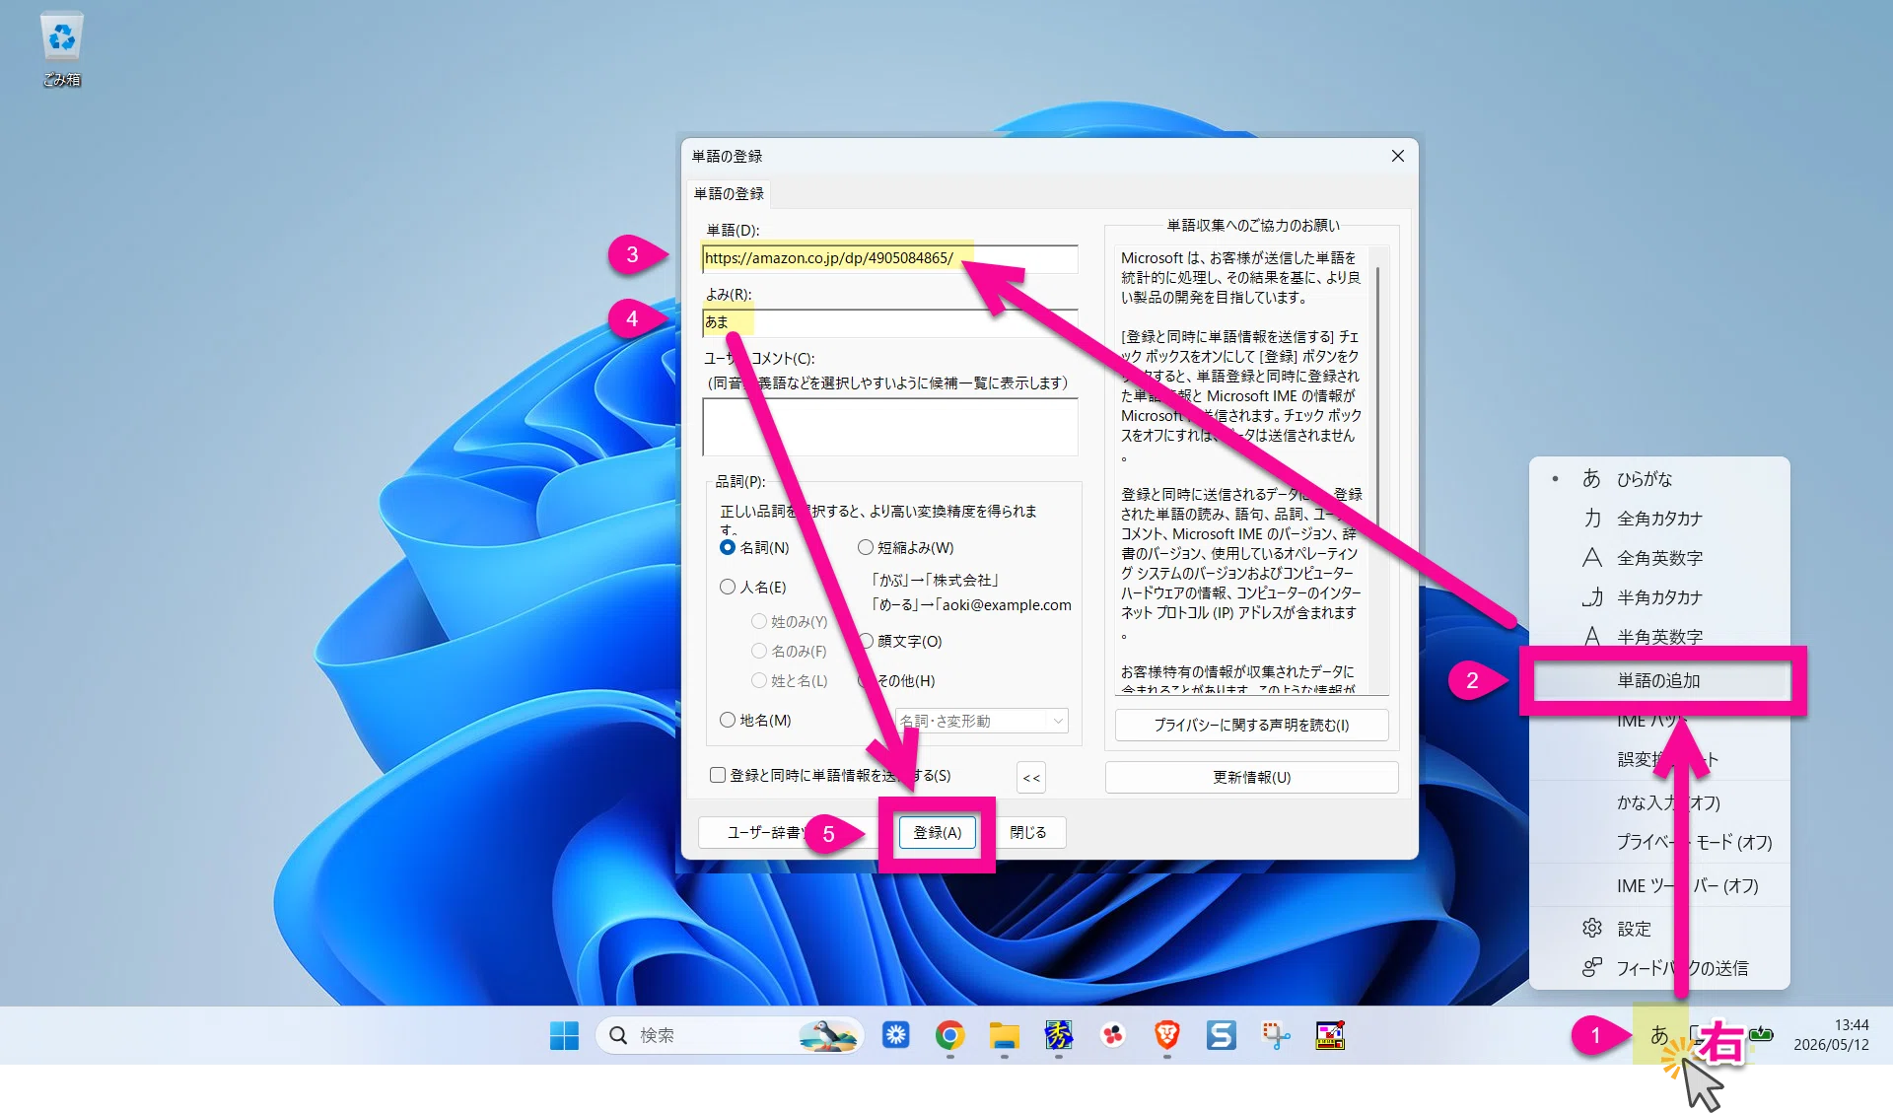Image resolution: width=1893 pixels, height=1113 pixels.
Task: Launch Snipping Tool from the taskbar
Action: (x=1275, y=1035)
